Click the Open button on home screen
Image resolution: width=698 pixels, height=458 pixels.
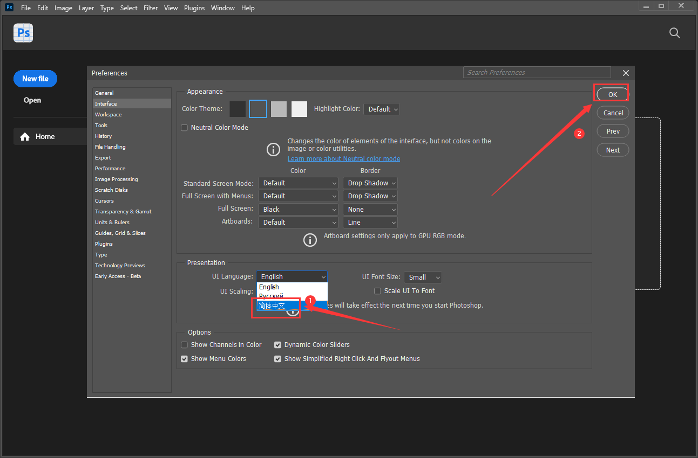click(32, 100)
